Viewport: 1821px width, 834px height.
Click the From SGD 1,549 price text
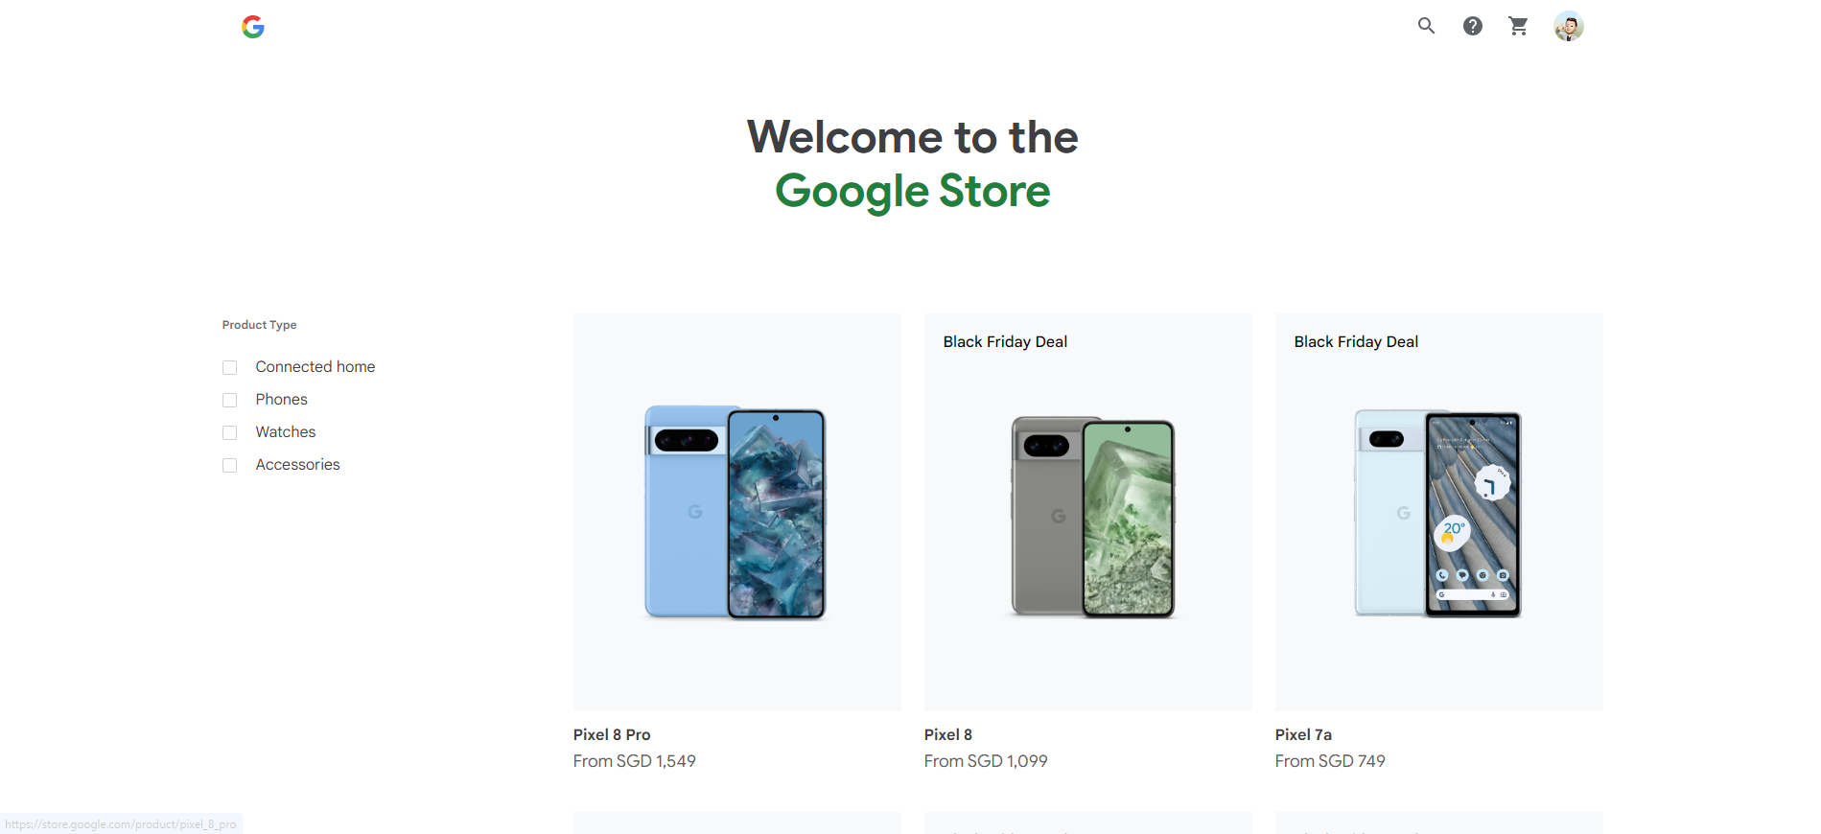tap(635, 761)
